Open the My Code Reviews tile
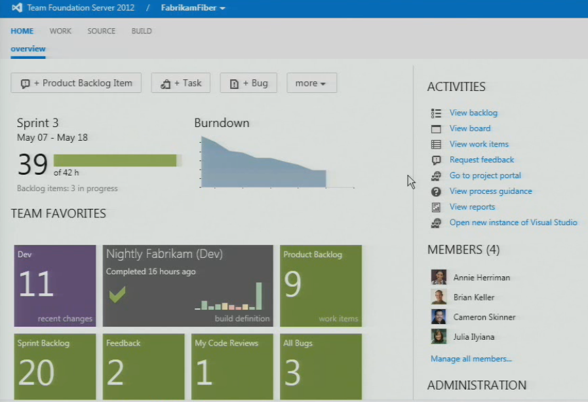Image resolution: width=588 pixels, height=402 pixels. click(232, 367)
